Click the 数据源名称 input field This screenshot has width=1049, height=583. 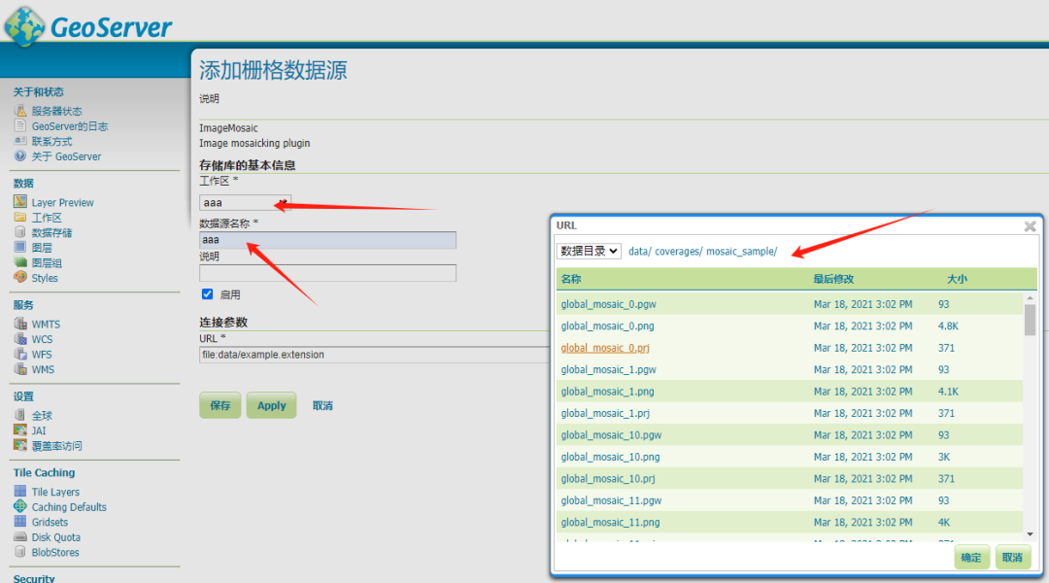(x=328, y=240)
